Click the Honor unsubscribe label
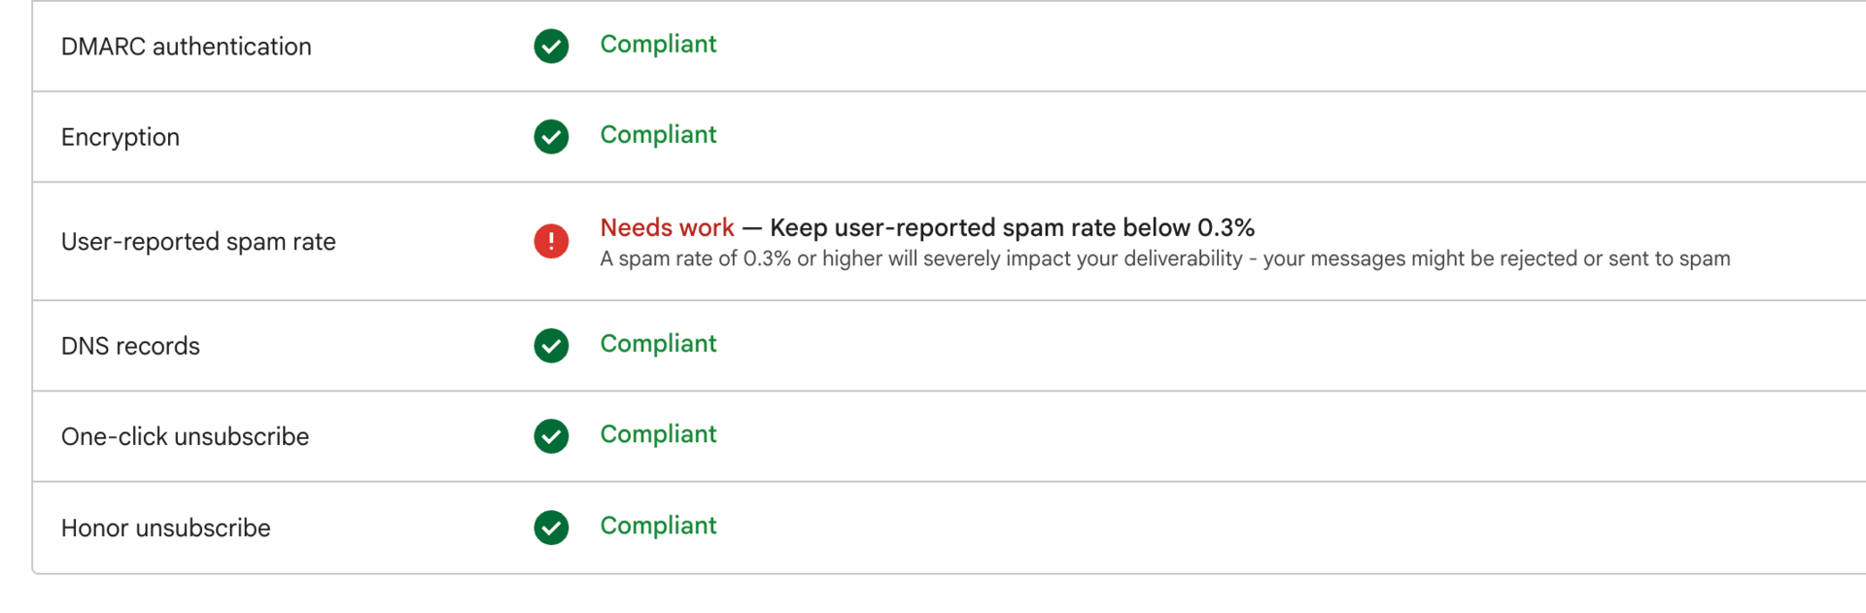Viewport: 1866px width, 613px height. (x=165, y=528)
